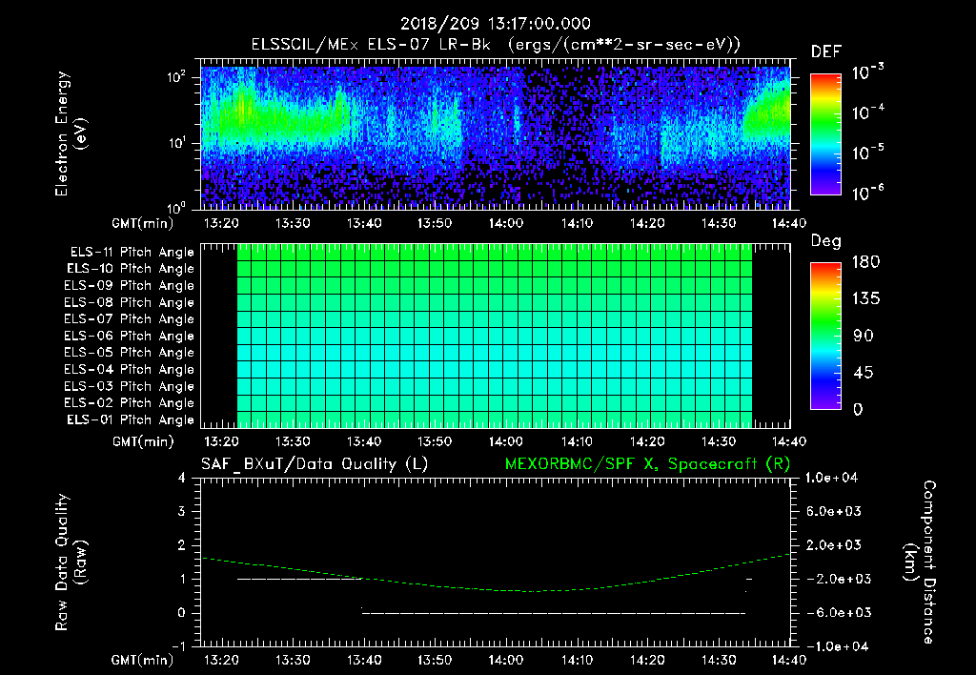Click the Raw Data Quality (Raw) axis label
This screenshot has height=675, width=976.
[71, 562]
